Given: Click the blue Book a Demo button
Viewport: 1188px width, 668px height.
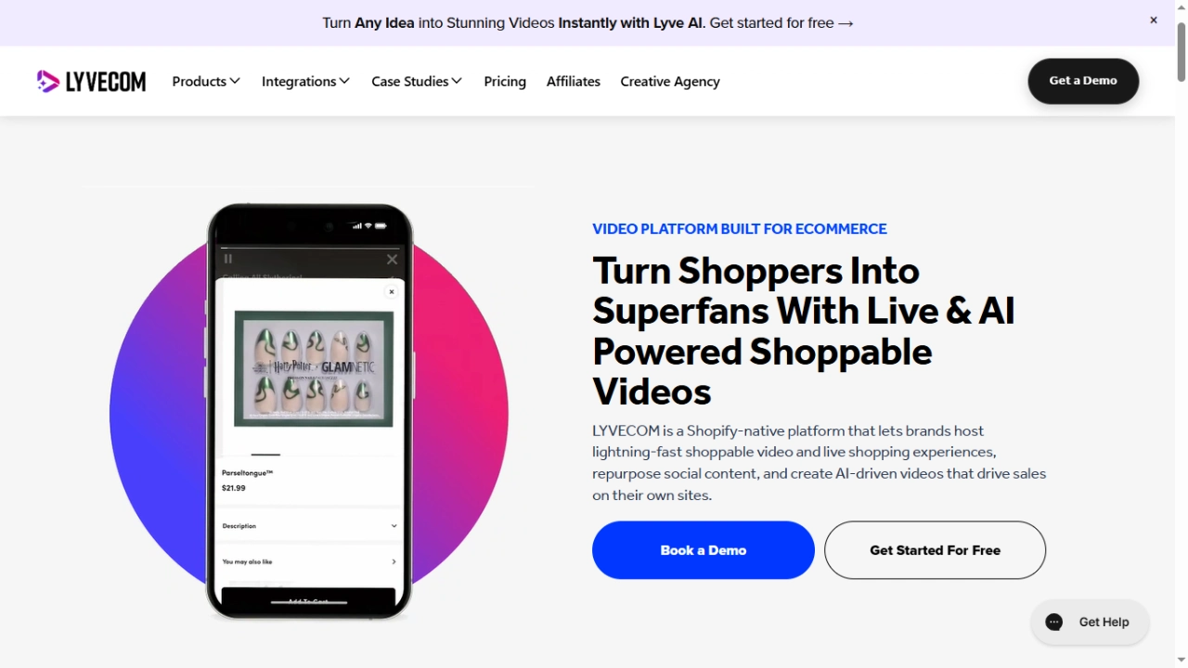Looking at the screenshot, I should click(x=704, y=550).
